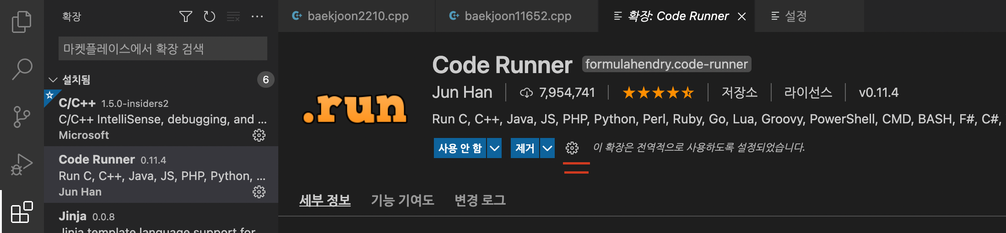The height and width of the screenshot is (233, 1006).
Task: Open the 라이선스 license link
Action: tap(808, 92)
